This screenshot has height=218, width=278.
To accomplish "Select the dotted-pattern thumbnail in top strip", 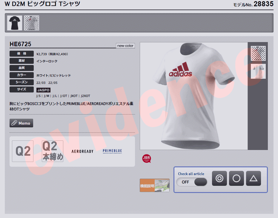I will pyautogui.click(x=32, y=23).
